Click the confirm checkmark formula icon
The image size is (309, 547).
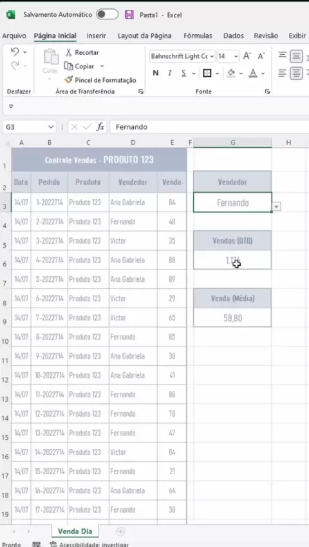[x=87, y=127]
